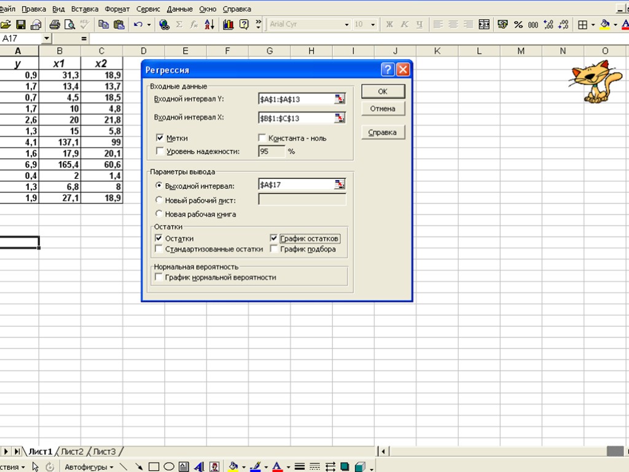629x472 pixels.
Task: Collapse dialog using Input Y Range selector
Action: click(340, 99)
